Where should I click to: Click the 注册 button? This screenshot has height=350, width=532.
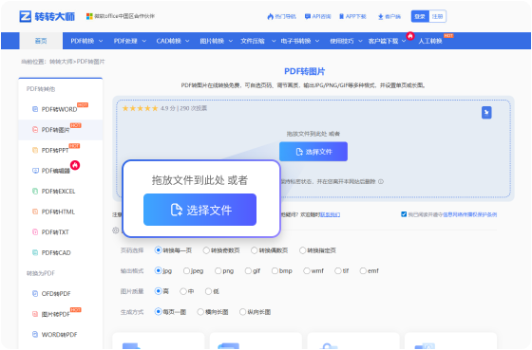437,16
